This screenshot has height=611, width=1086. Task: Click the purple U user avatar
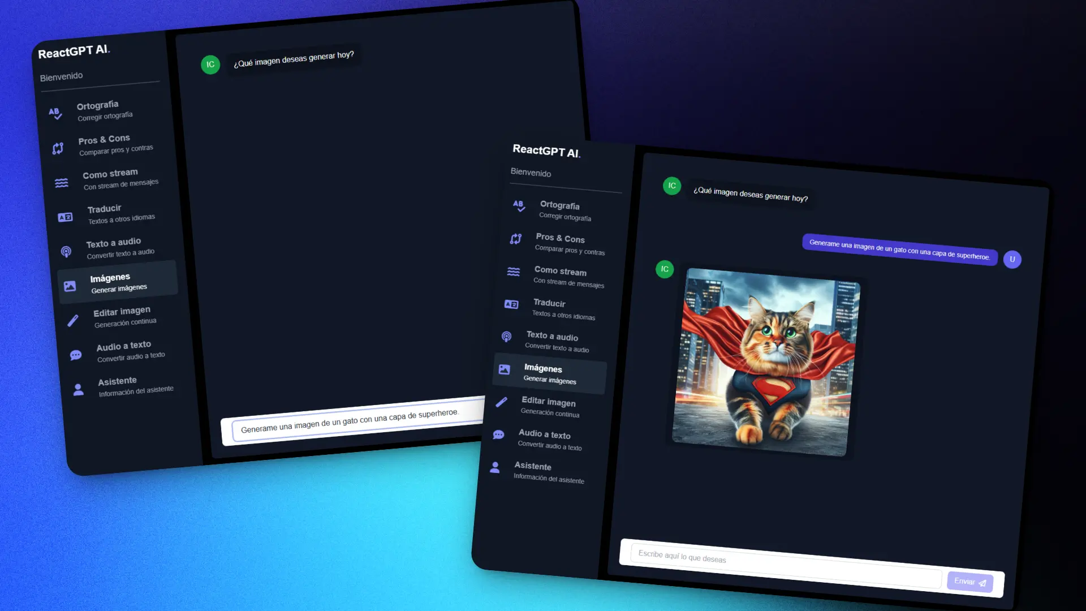point(1012,259)
